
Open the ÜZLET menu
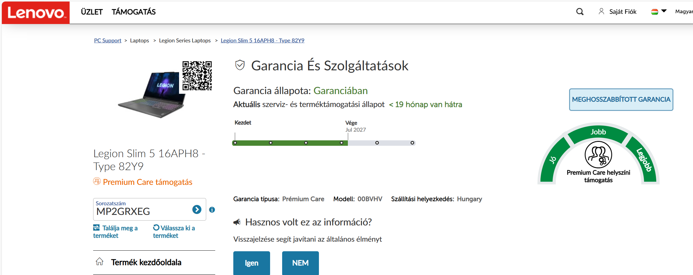point(92,12)
